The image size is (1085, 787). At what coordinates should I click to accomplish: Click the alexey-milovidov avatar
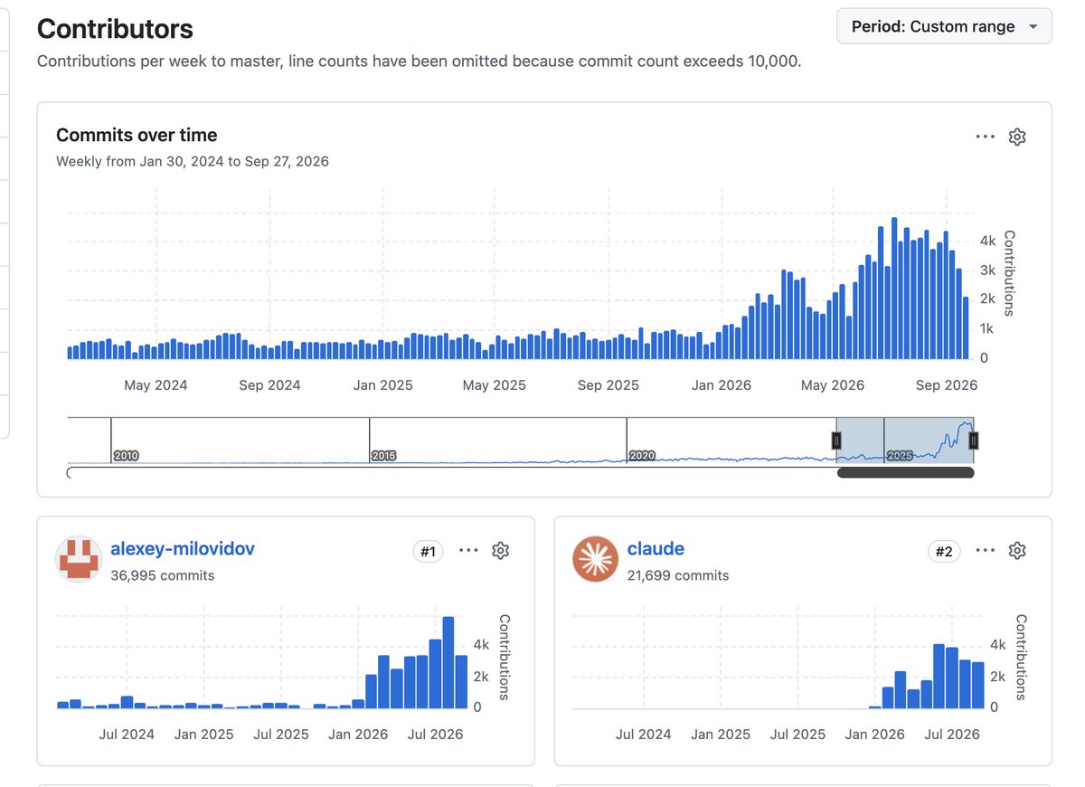(79, 559)
